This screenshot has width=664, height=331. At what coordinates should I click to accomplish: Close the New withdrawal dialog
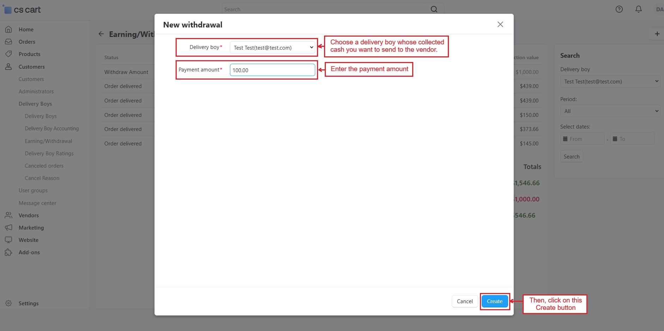click(500, 24)
